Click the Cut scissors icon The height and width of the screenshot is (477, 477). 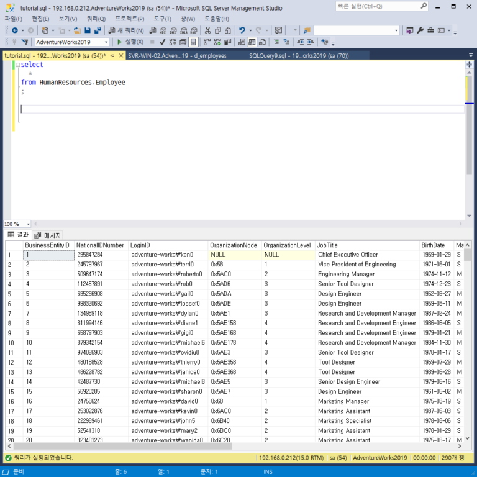tap(207, 30)
